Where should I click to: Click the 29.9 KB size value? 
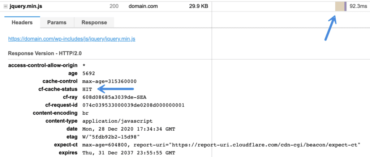pyautogui.click(x=199, y=7)
